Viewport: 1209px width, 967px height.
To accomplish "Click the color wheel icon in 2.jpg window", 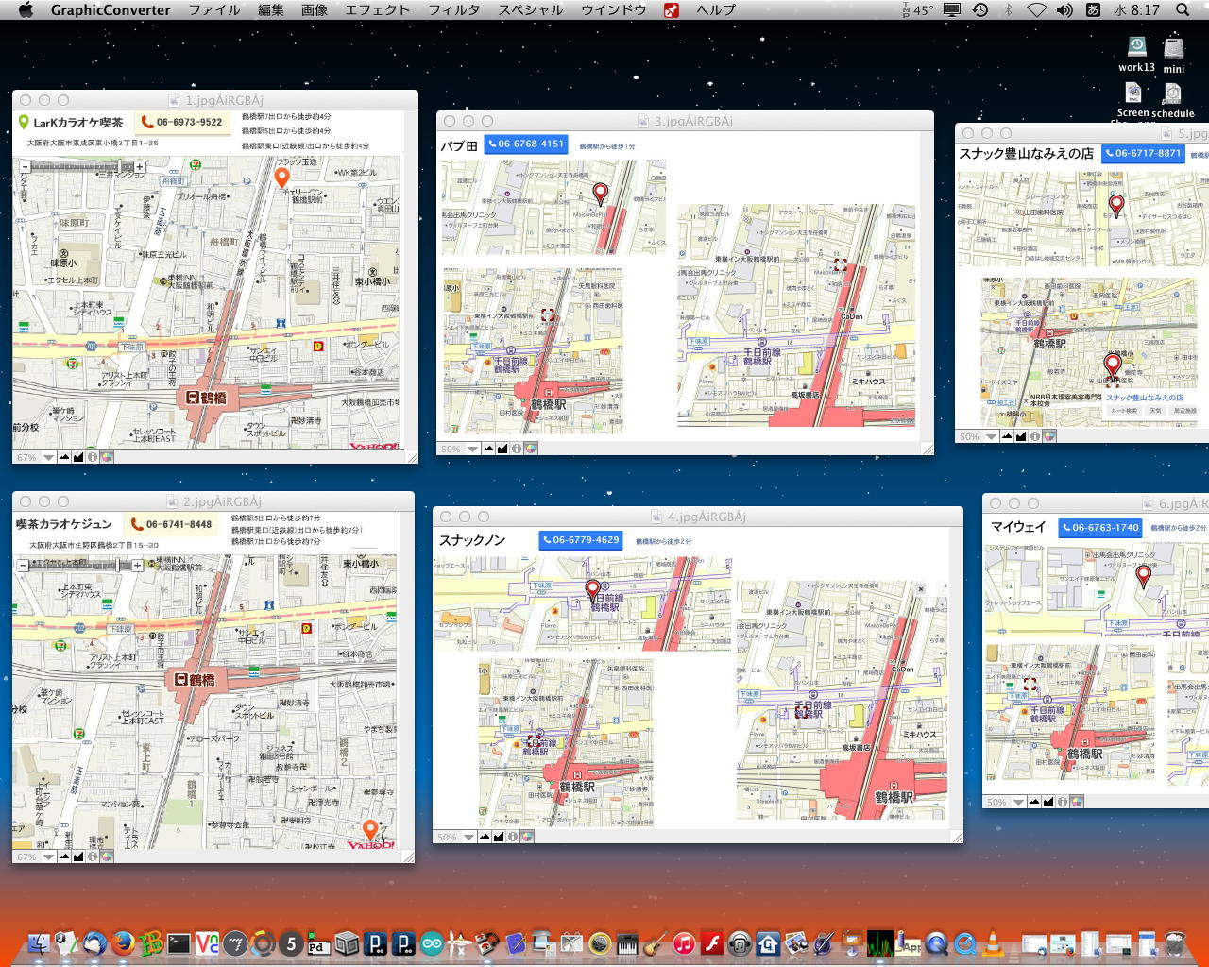I will point(107,857).
